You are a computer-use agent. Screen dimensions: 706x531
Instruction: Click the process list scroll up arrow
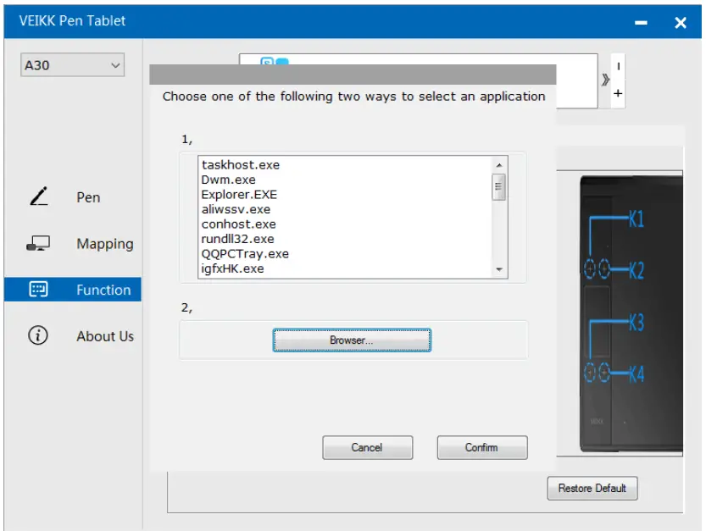(x=499, y=165)
